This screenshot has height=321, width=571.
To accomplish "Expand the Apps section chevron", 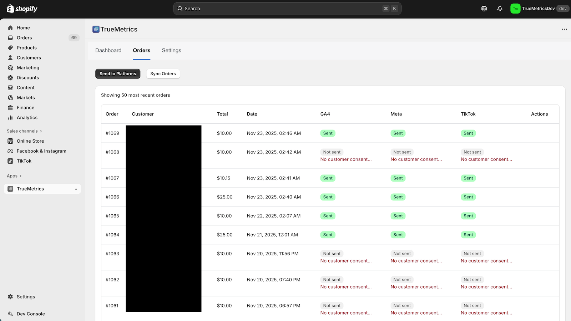I will [x=20, y=176].
